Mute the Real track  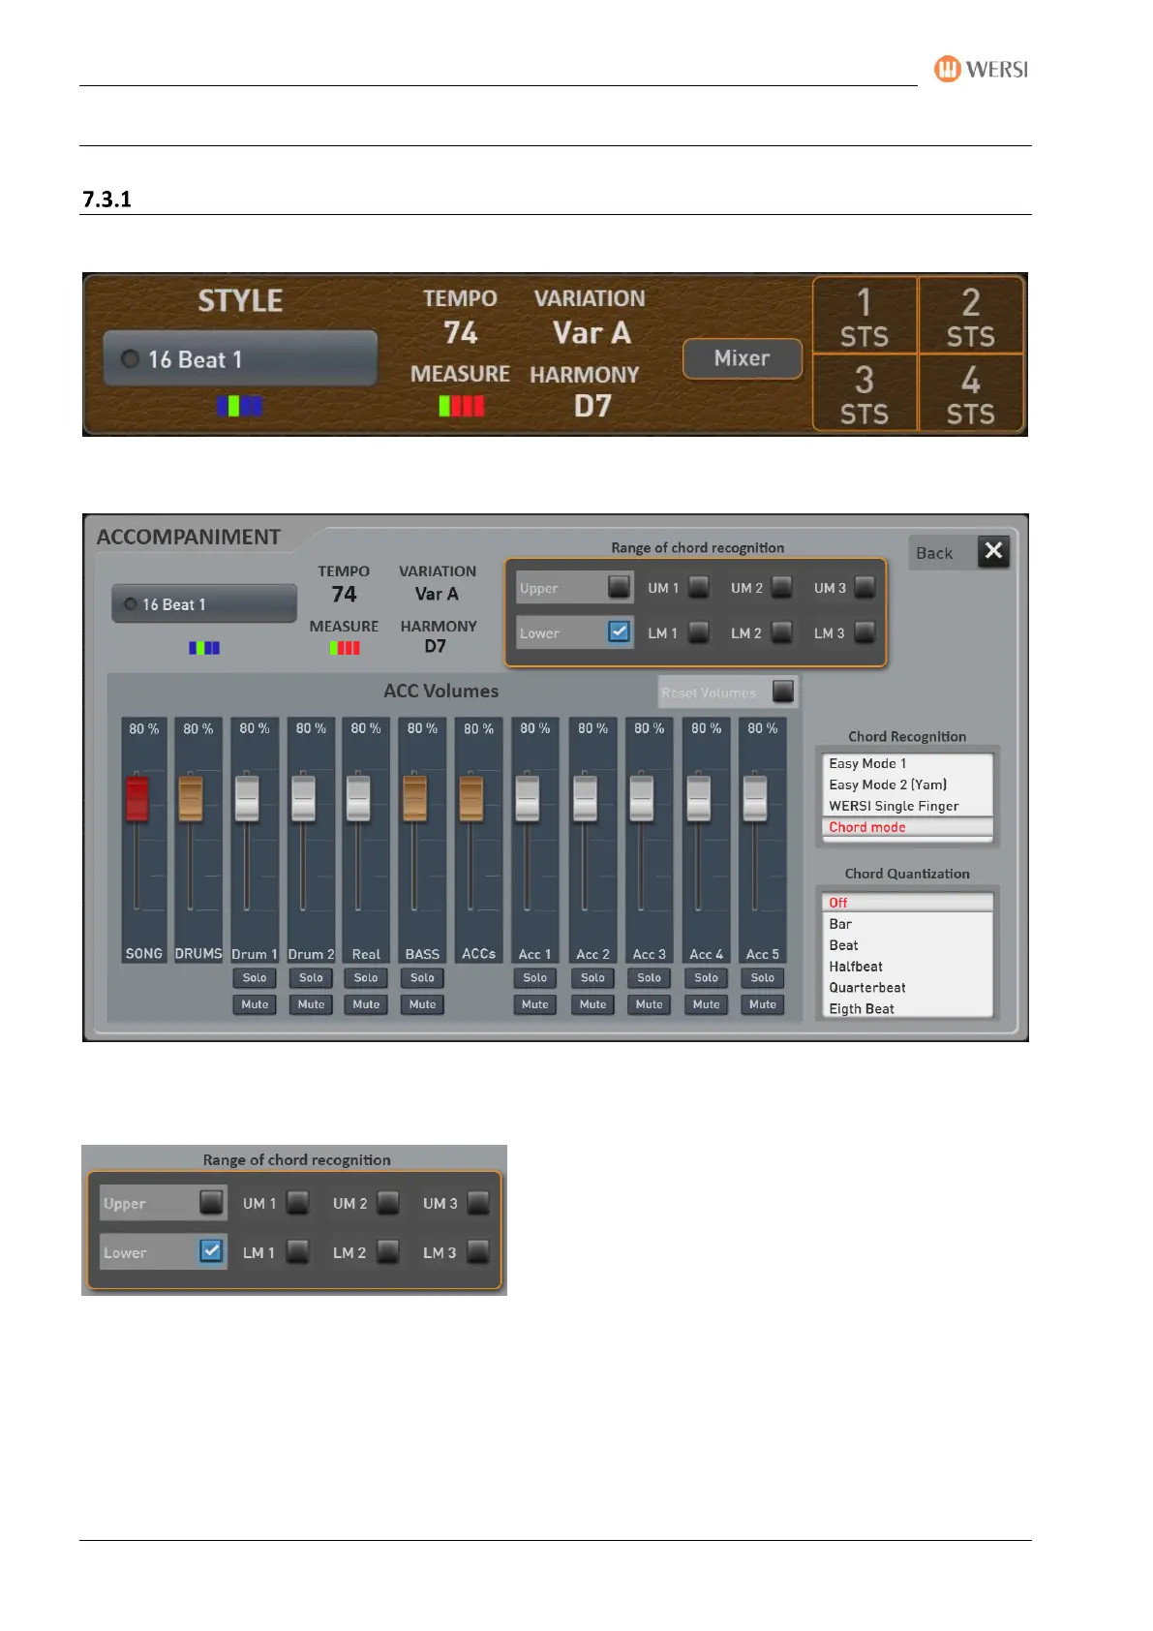pyautogui.click(x=366, y=1004)
